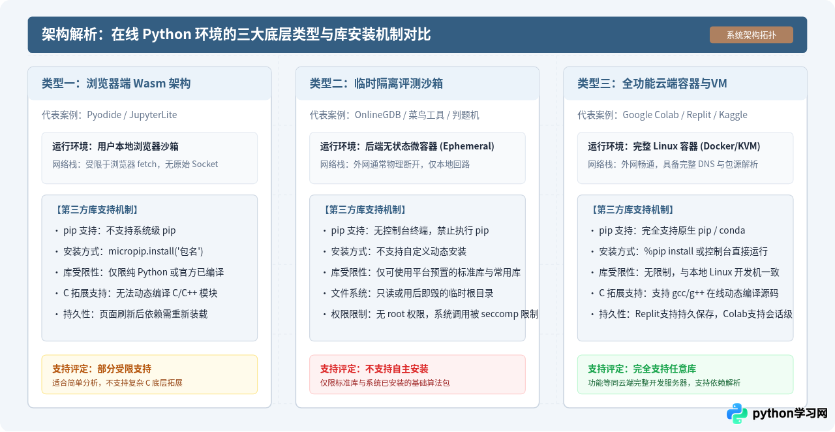Click 库受限性：仅限纯 Python 或官方已编译 bullet
Viewport: 835px width, 432px height.
(x=139, y=272)
